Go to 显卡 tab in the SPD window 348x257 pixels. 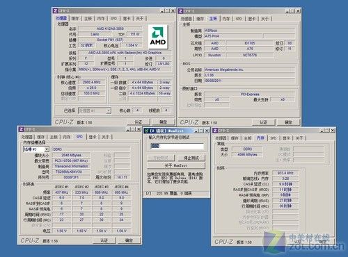93,137
